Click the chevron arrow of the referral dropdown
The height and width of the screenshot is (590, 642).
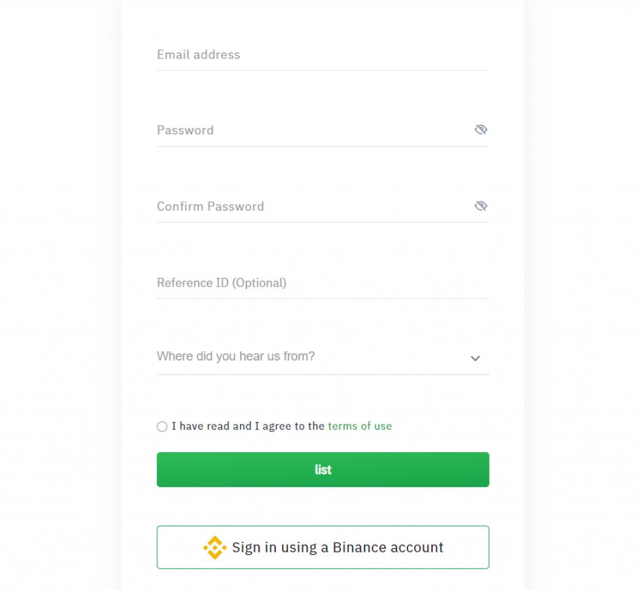tap(475, 358)
